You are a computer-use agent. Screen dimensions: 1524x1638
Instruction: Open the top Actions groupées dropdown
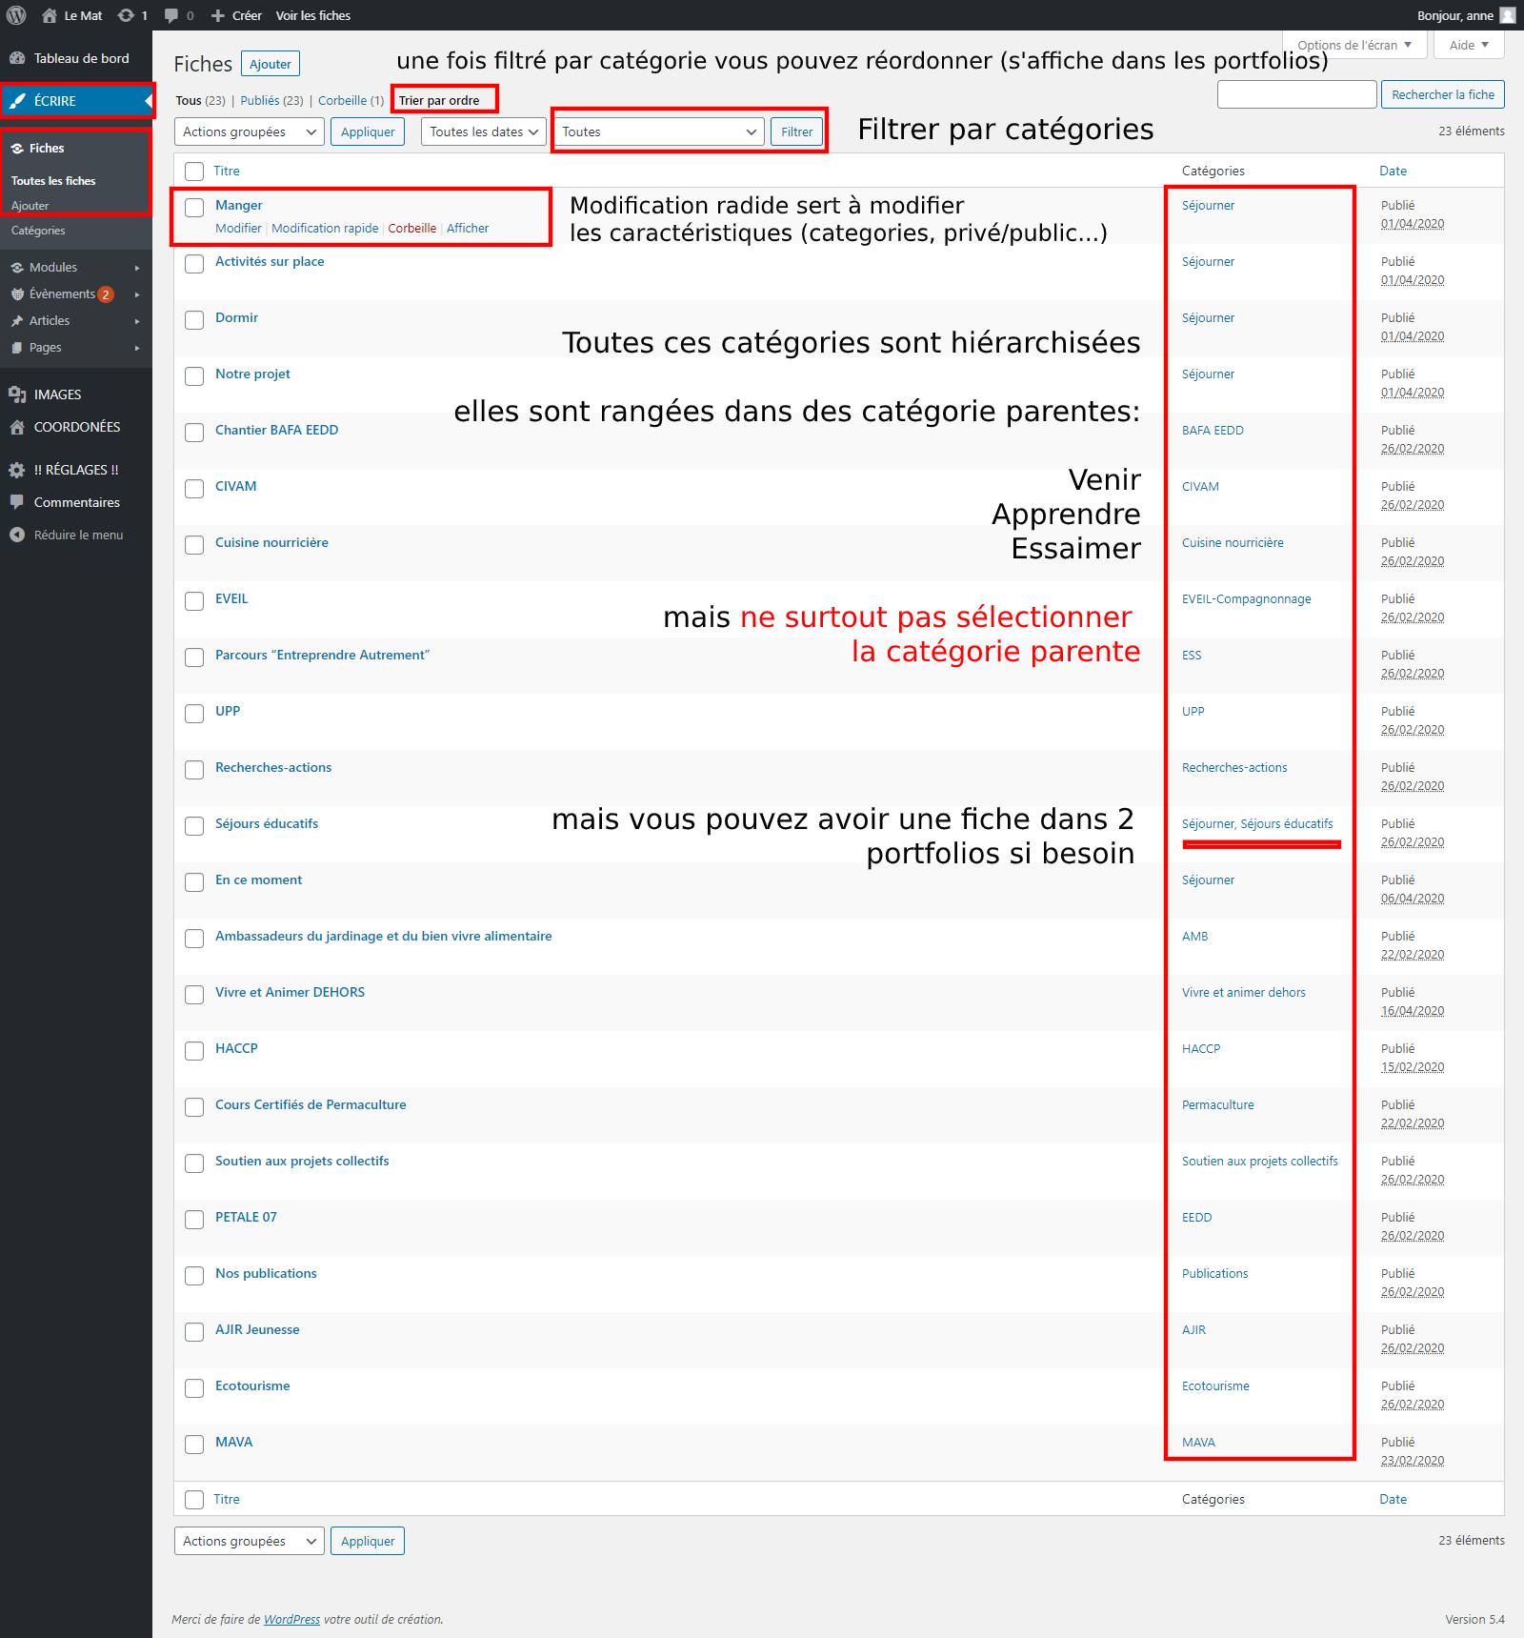click(x=250, y=131)
